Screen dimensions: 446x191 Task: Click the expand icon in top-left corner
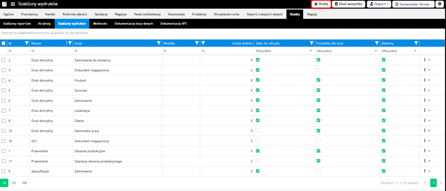(x=4, y=4)
